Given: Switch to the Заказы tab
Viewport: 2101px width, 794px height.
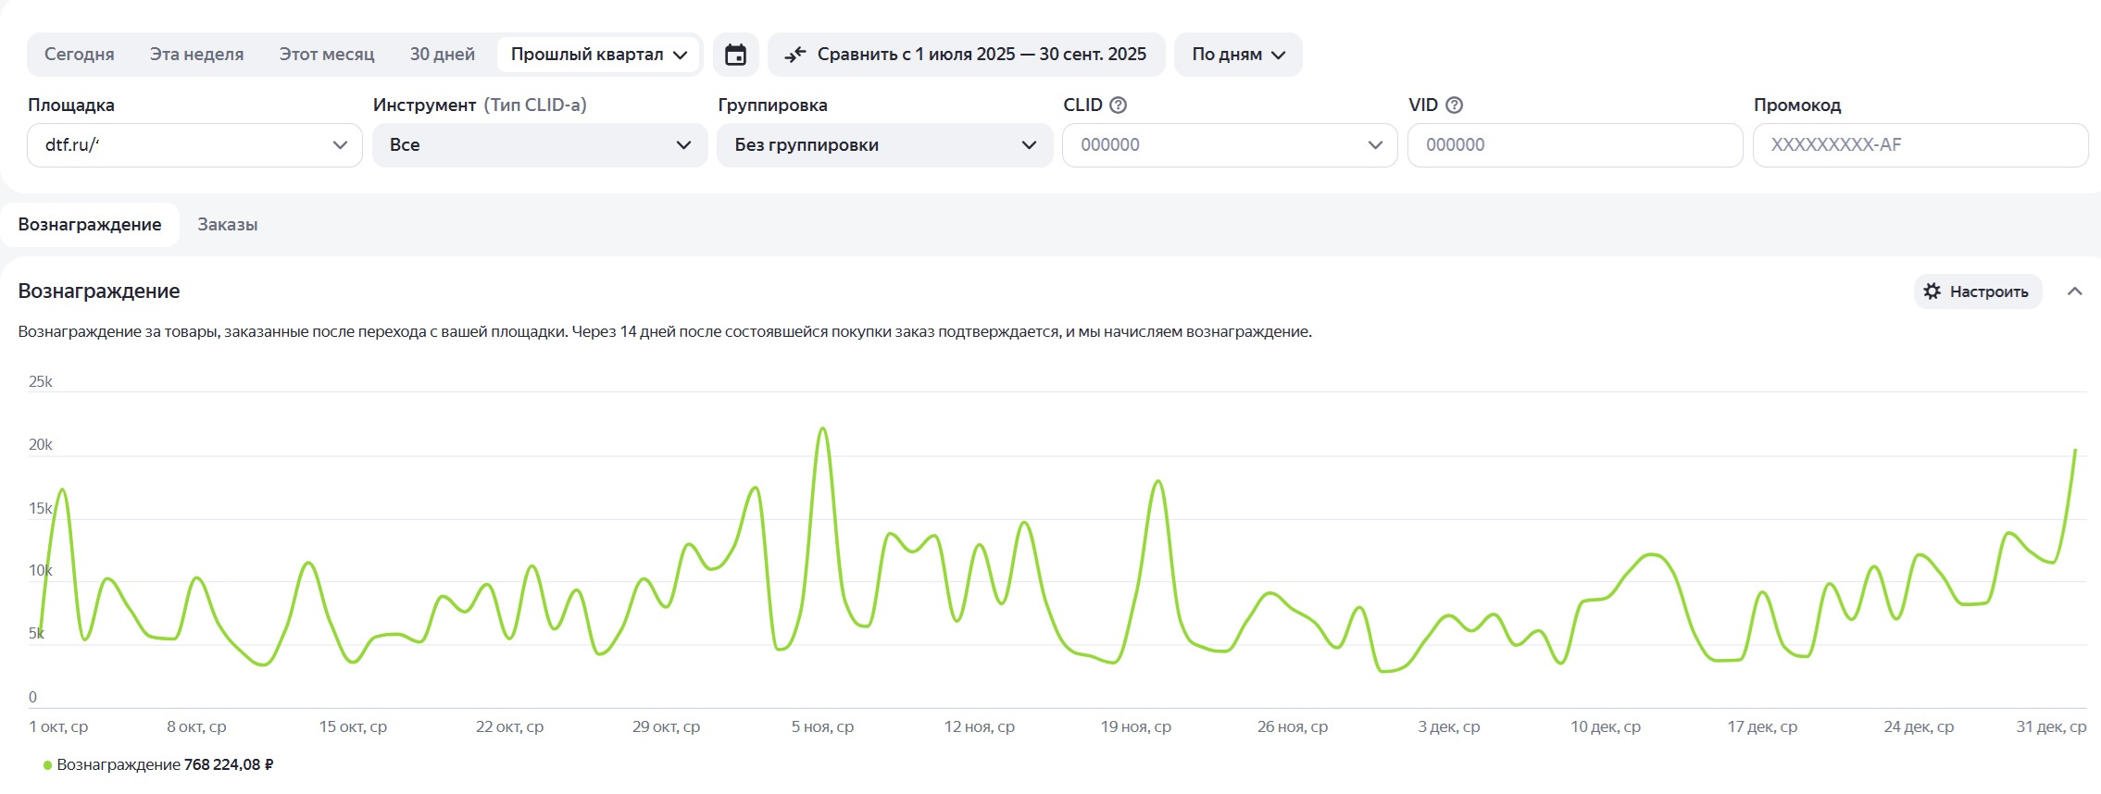Looking at the screenshot, I should point(227,225).
